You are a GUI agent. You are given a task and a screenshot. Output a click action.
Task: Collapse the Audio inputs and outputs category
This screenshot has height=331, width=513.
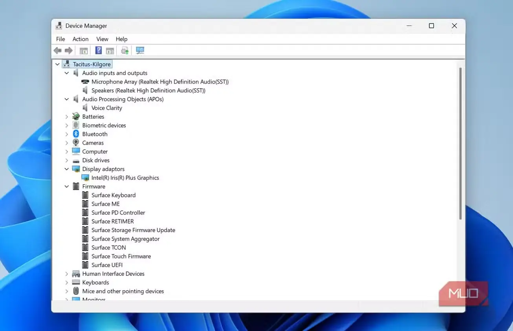click(67, 73)
